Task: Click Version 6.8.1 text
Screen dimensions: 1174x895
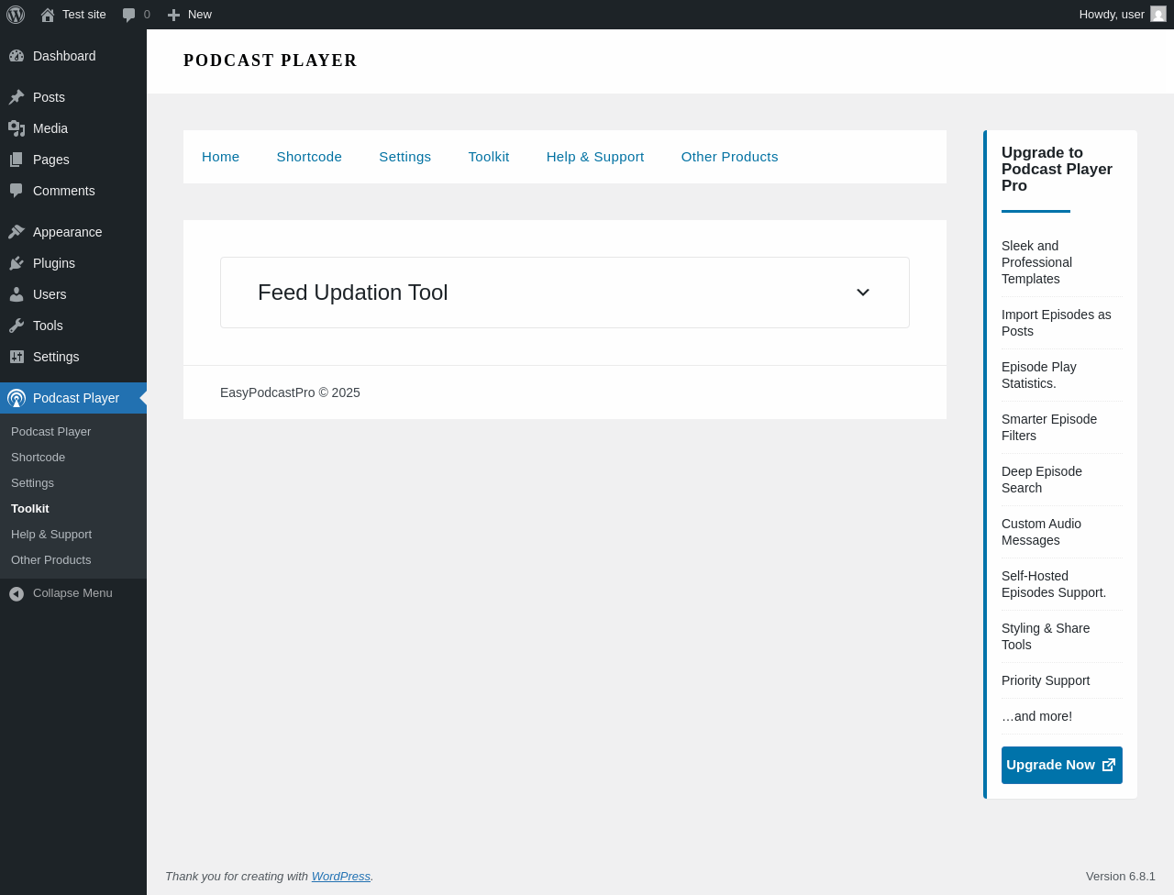Action: coord(1121,877)
